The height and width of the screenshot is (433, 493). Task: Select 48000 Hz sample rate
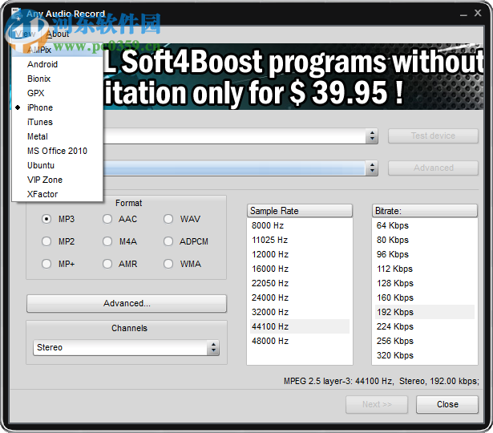pyautogui.click(x=269, y=341)
